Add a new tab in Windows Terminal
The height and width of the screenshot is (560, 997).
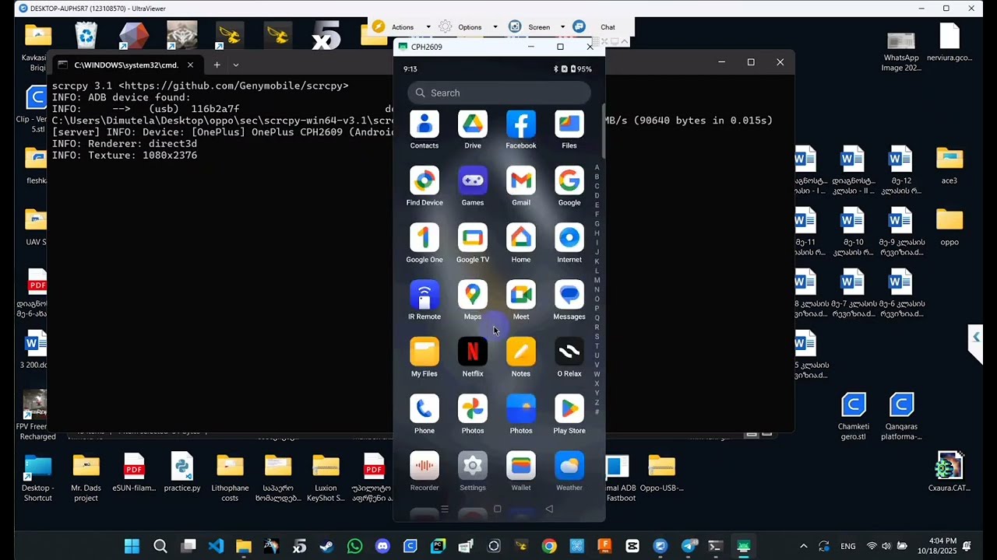click(217, 65)
